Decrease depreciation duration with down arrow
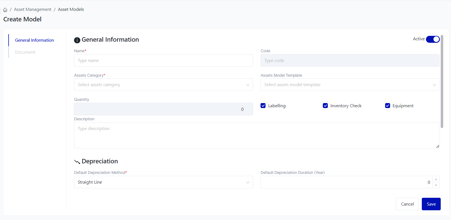This screenshot has height=220, width=451. point(436,185)
